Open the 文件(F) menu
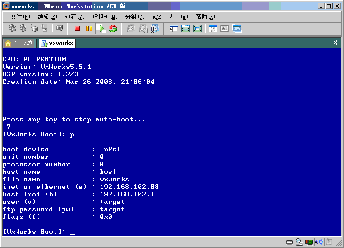344x248 pixels. click(x=20, y=17)
